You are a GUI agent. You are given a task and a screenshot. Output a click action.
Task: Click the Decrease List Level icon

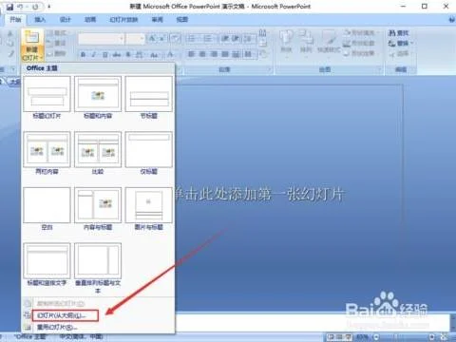pos(225,39)
